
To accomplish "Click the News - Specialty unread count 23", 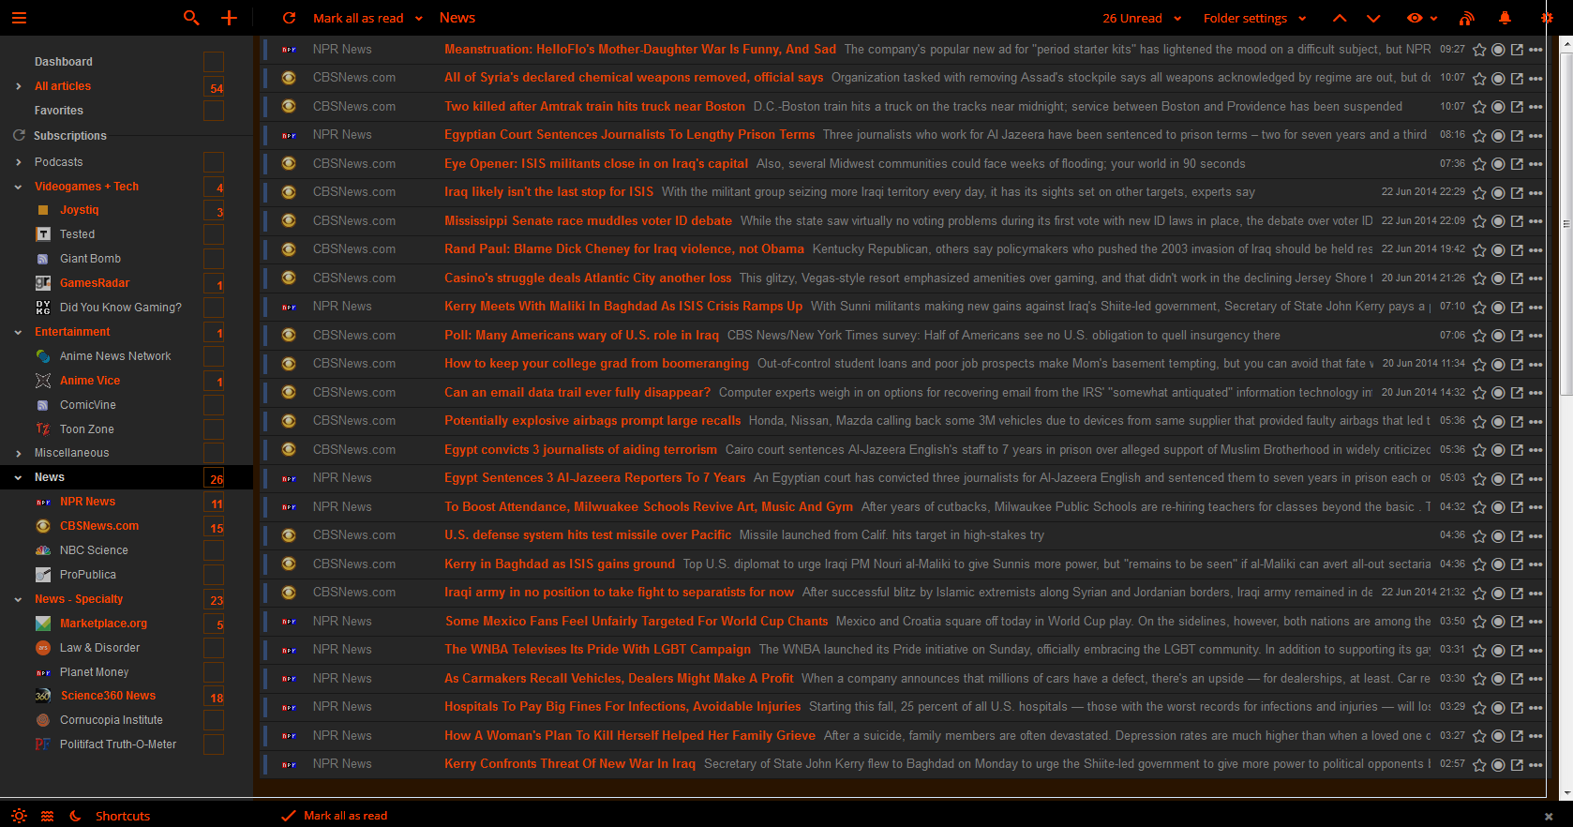I will tap(216, 600).
